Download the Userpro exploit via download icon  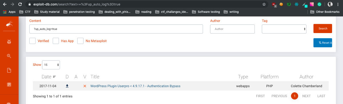(67, 86)
